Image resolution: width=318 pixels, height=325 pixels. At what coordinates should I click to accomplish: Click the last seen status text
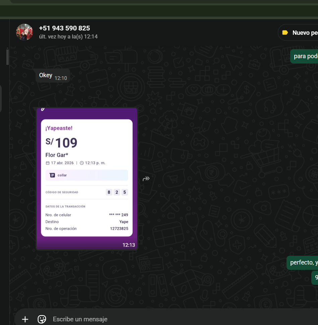(68, 37)
